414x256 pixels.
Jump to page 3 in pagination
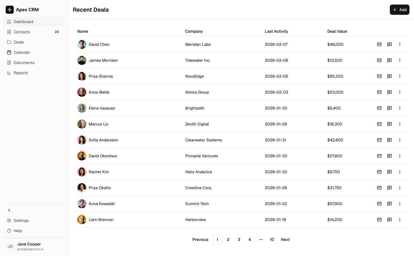[239, 240]
